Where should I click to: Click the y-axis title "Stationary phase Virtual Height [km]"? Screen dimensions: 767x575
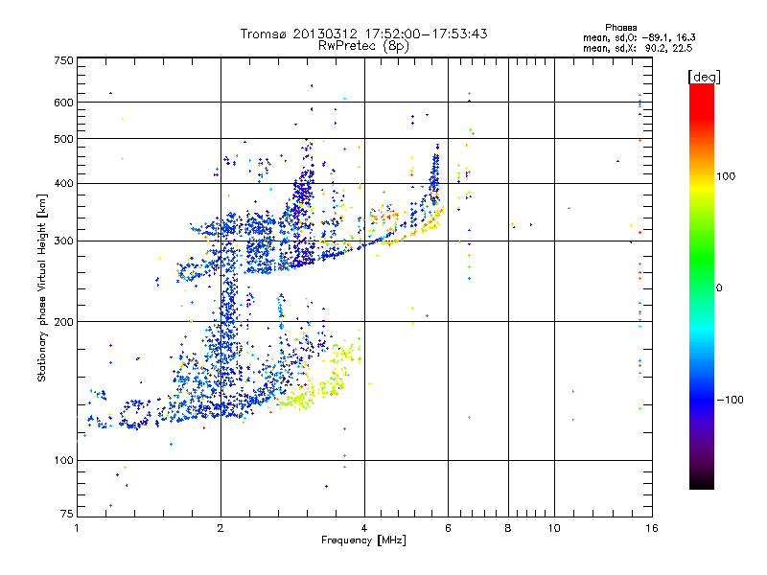[42, 287]
